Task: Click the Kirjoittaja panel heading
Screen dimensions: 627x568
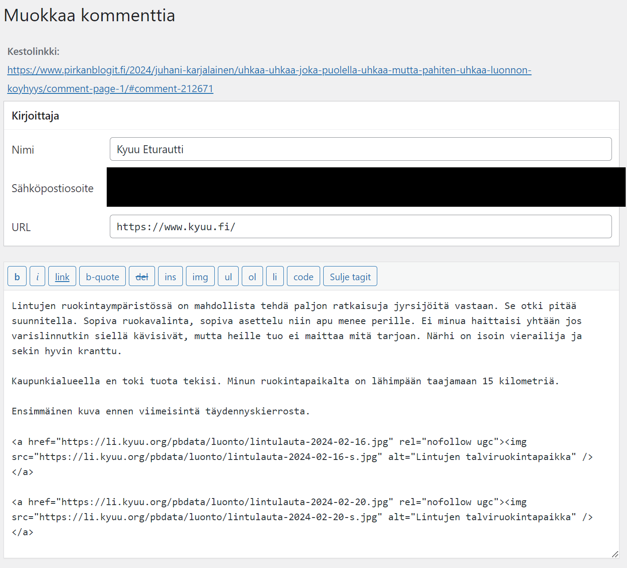Action: [35, 116]
